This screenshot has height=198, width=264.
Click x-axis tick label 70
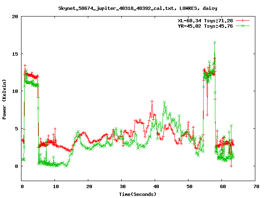pyautogui.click(x=256, y=186)
